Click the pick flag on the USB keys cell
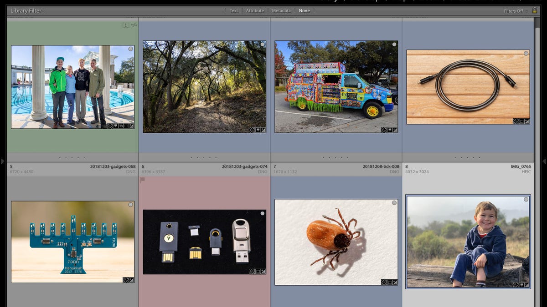Screen dimensions: 547x307 [143, 180]
